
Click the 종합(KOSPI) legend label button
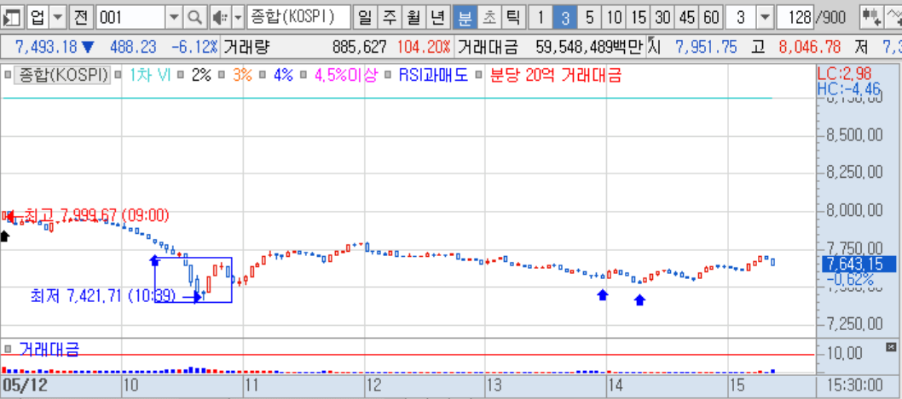[x=62, y=75]
